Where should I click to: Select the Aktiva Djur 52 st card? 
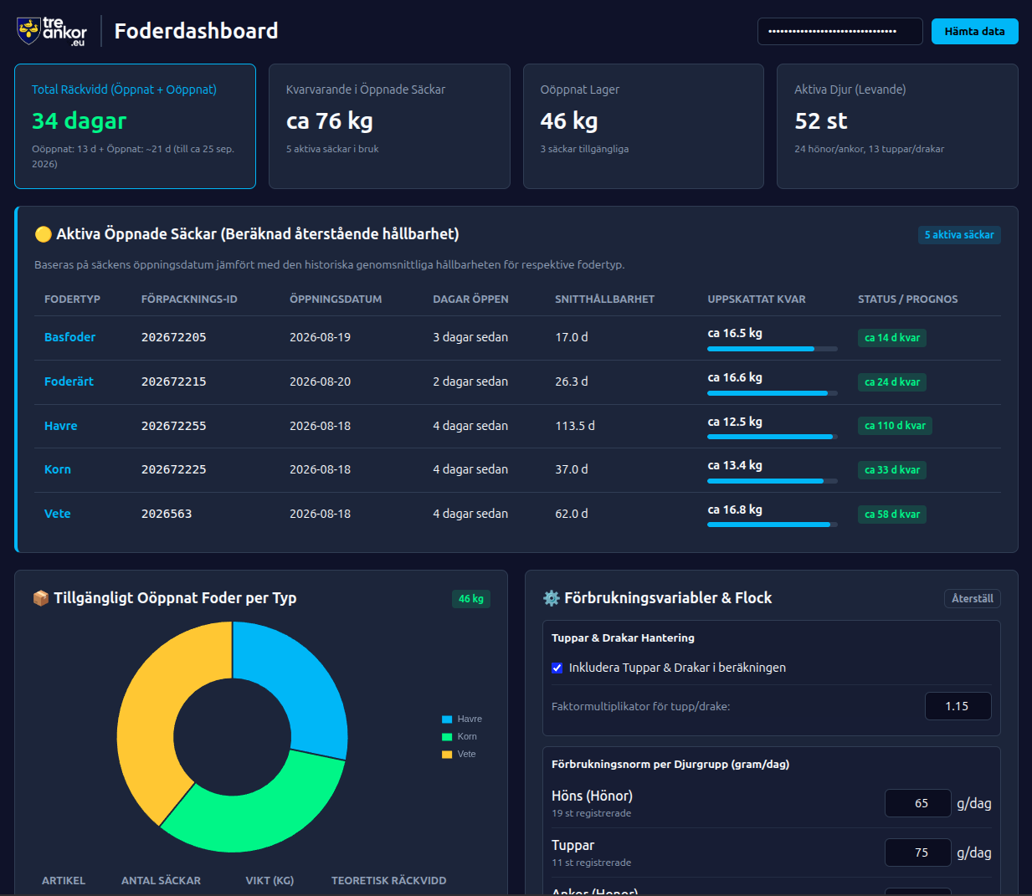point(897,126)
